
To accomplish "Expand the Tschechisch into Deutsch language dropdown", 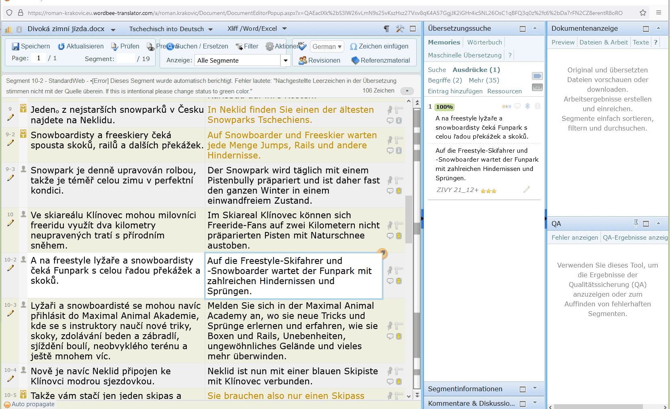I will tap(211, 29).
